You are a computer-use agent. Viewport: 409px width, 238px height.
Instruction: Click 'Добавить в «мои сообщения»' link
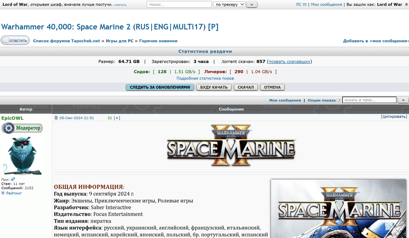(x=376, y=41)
